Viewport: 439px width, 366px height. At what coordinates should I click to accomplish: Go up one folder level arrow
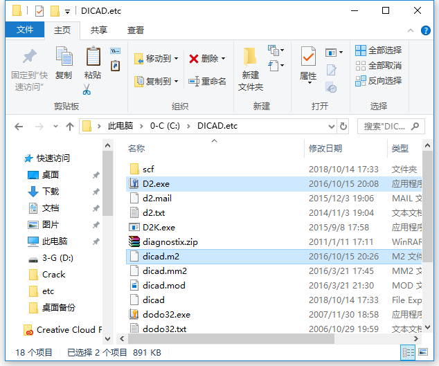coord(70,127)
